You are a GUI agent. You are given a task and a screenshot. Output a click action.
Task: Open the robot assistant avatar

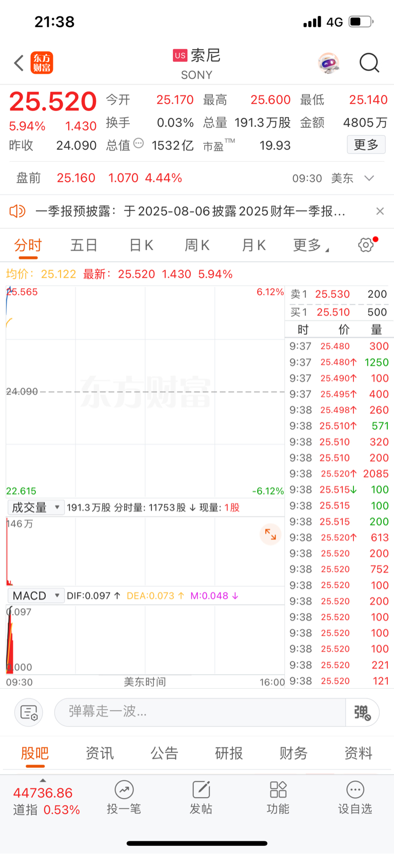(328, 63)
